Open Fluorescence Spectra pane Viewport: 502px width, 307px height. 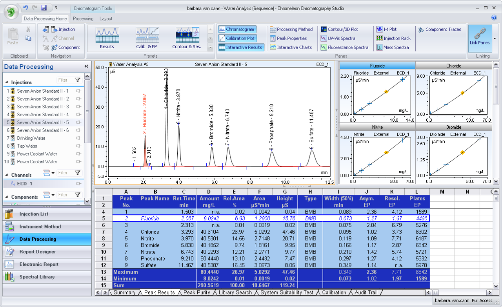[345, 48]
